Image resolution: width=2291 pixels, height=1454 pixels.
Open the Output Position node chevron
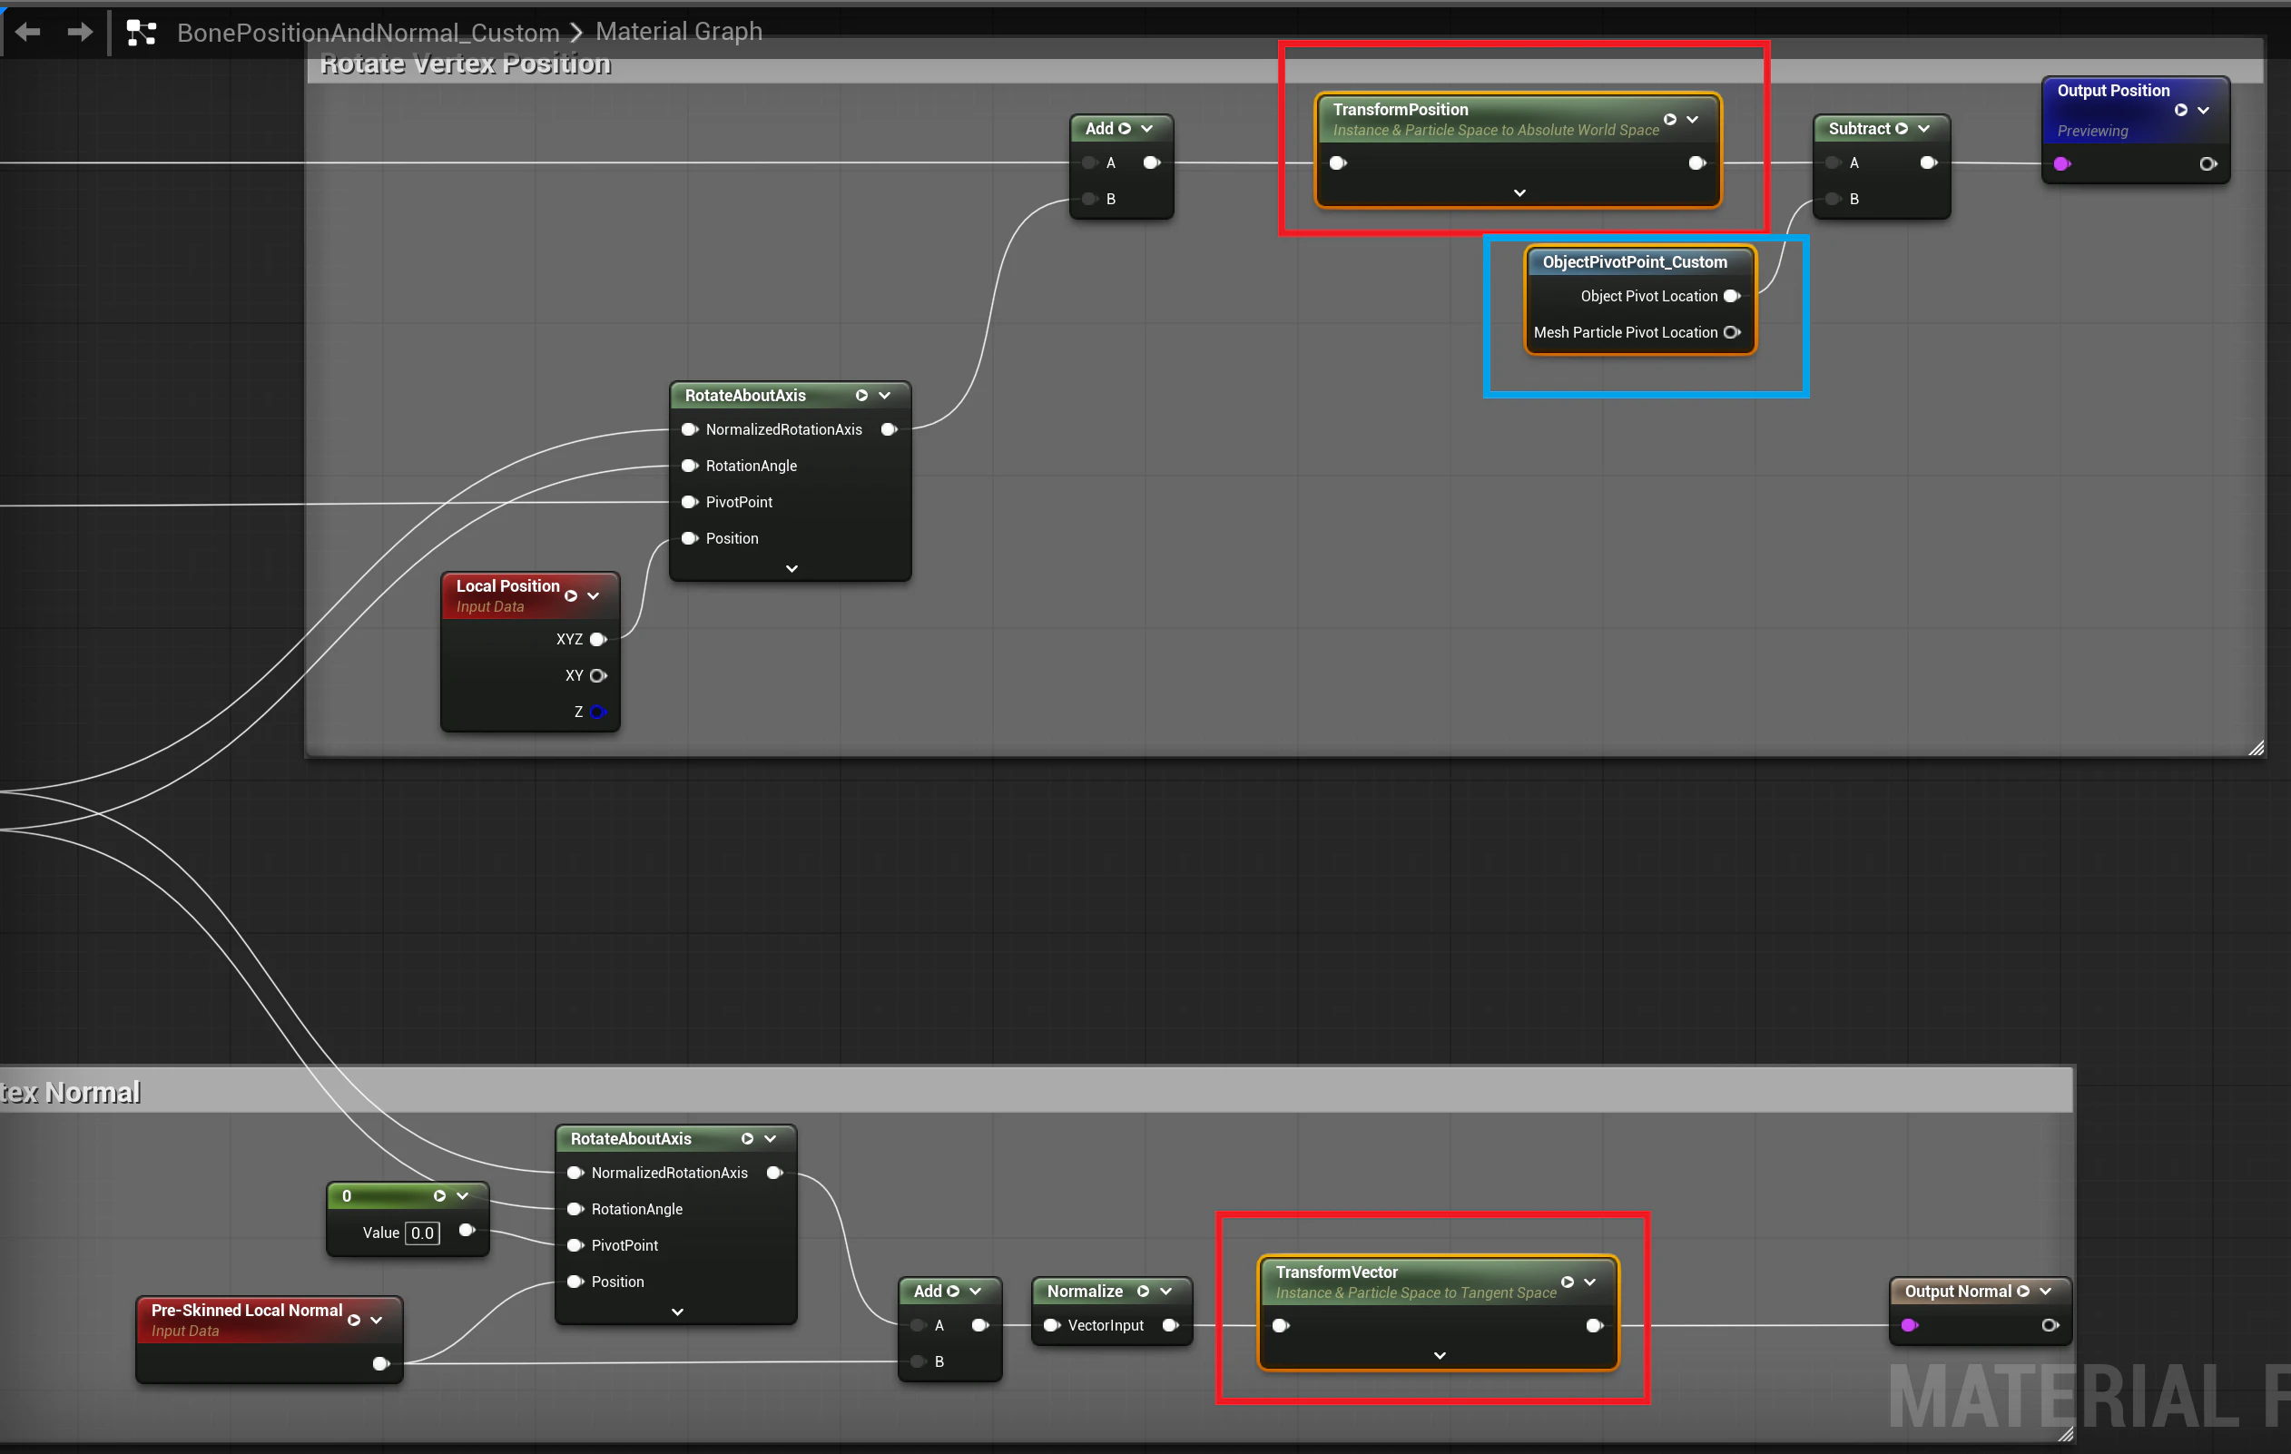tap(2204, 110)
